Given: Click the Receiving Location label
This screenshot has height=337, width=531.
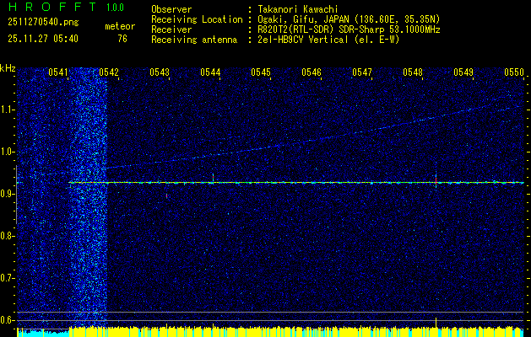Looking at the screenshot, I should (x=197, y=19).
